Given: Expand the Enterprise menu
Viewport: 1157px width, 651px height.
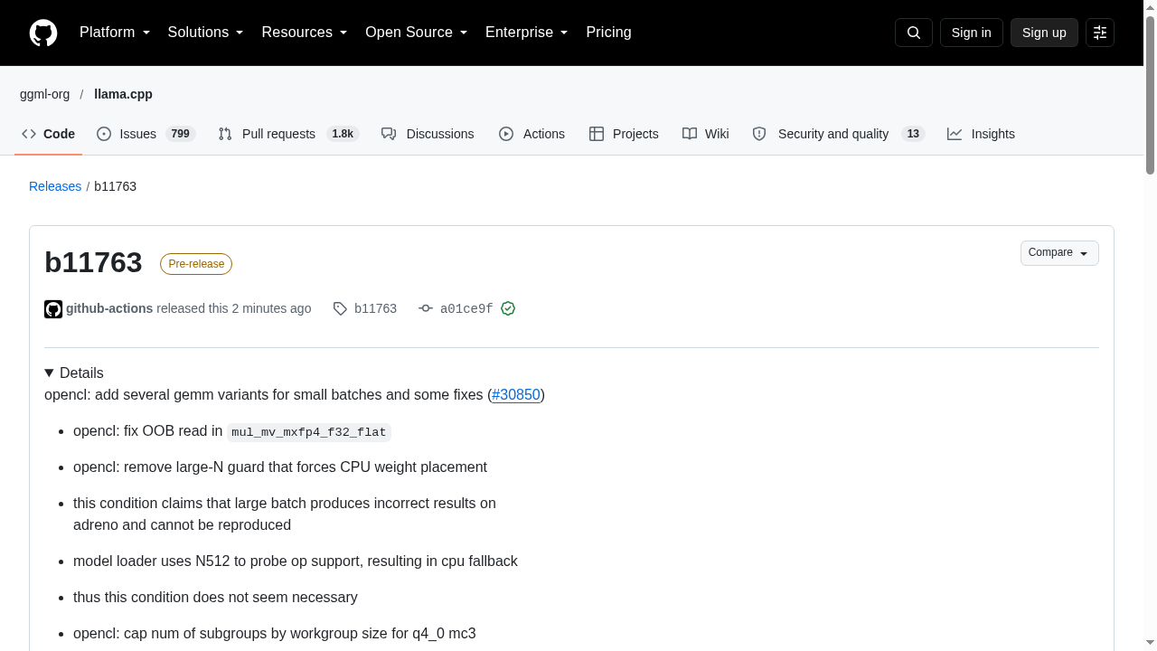Looking at the screenshot, I should pos(527,33).
